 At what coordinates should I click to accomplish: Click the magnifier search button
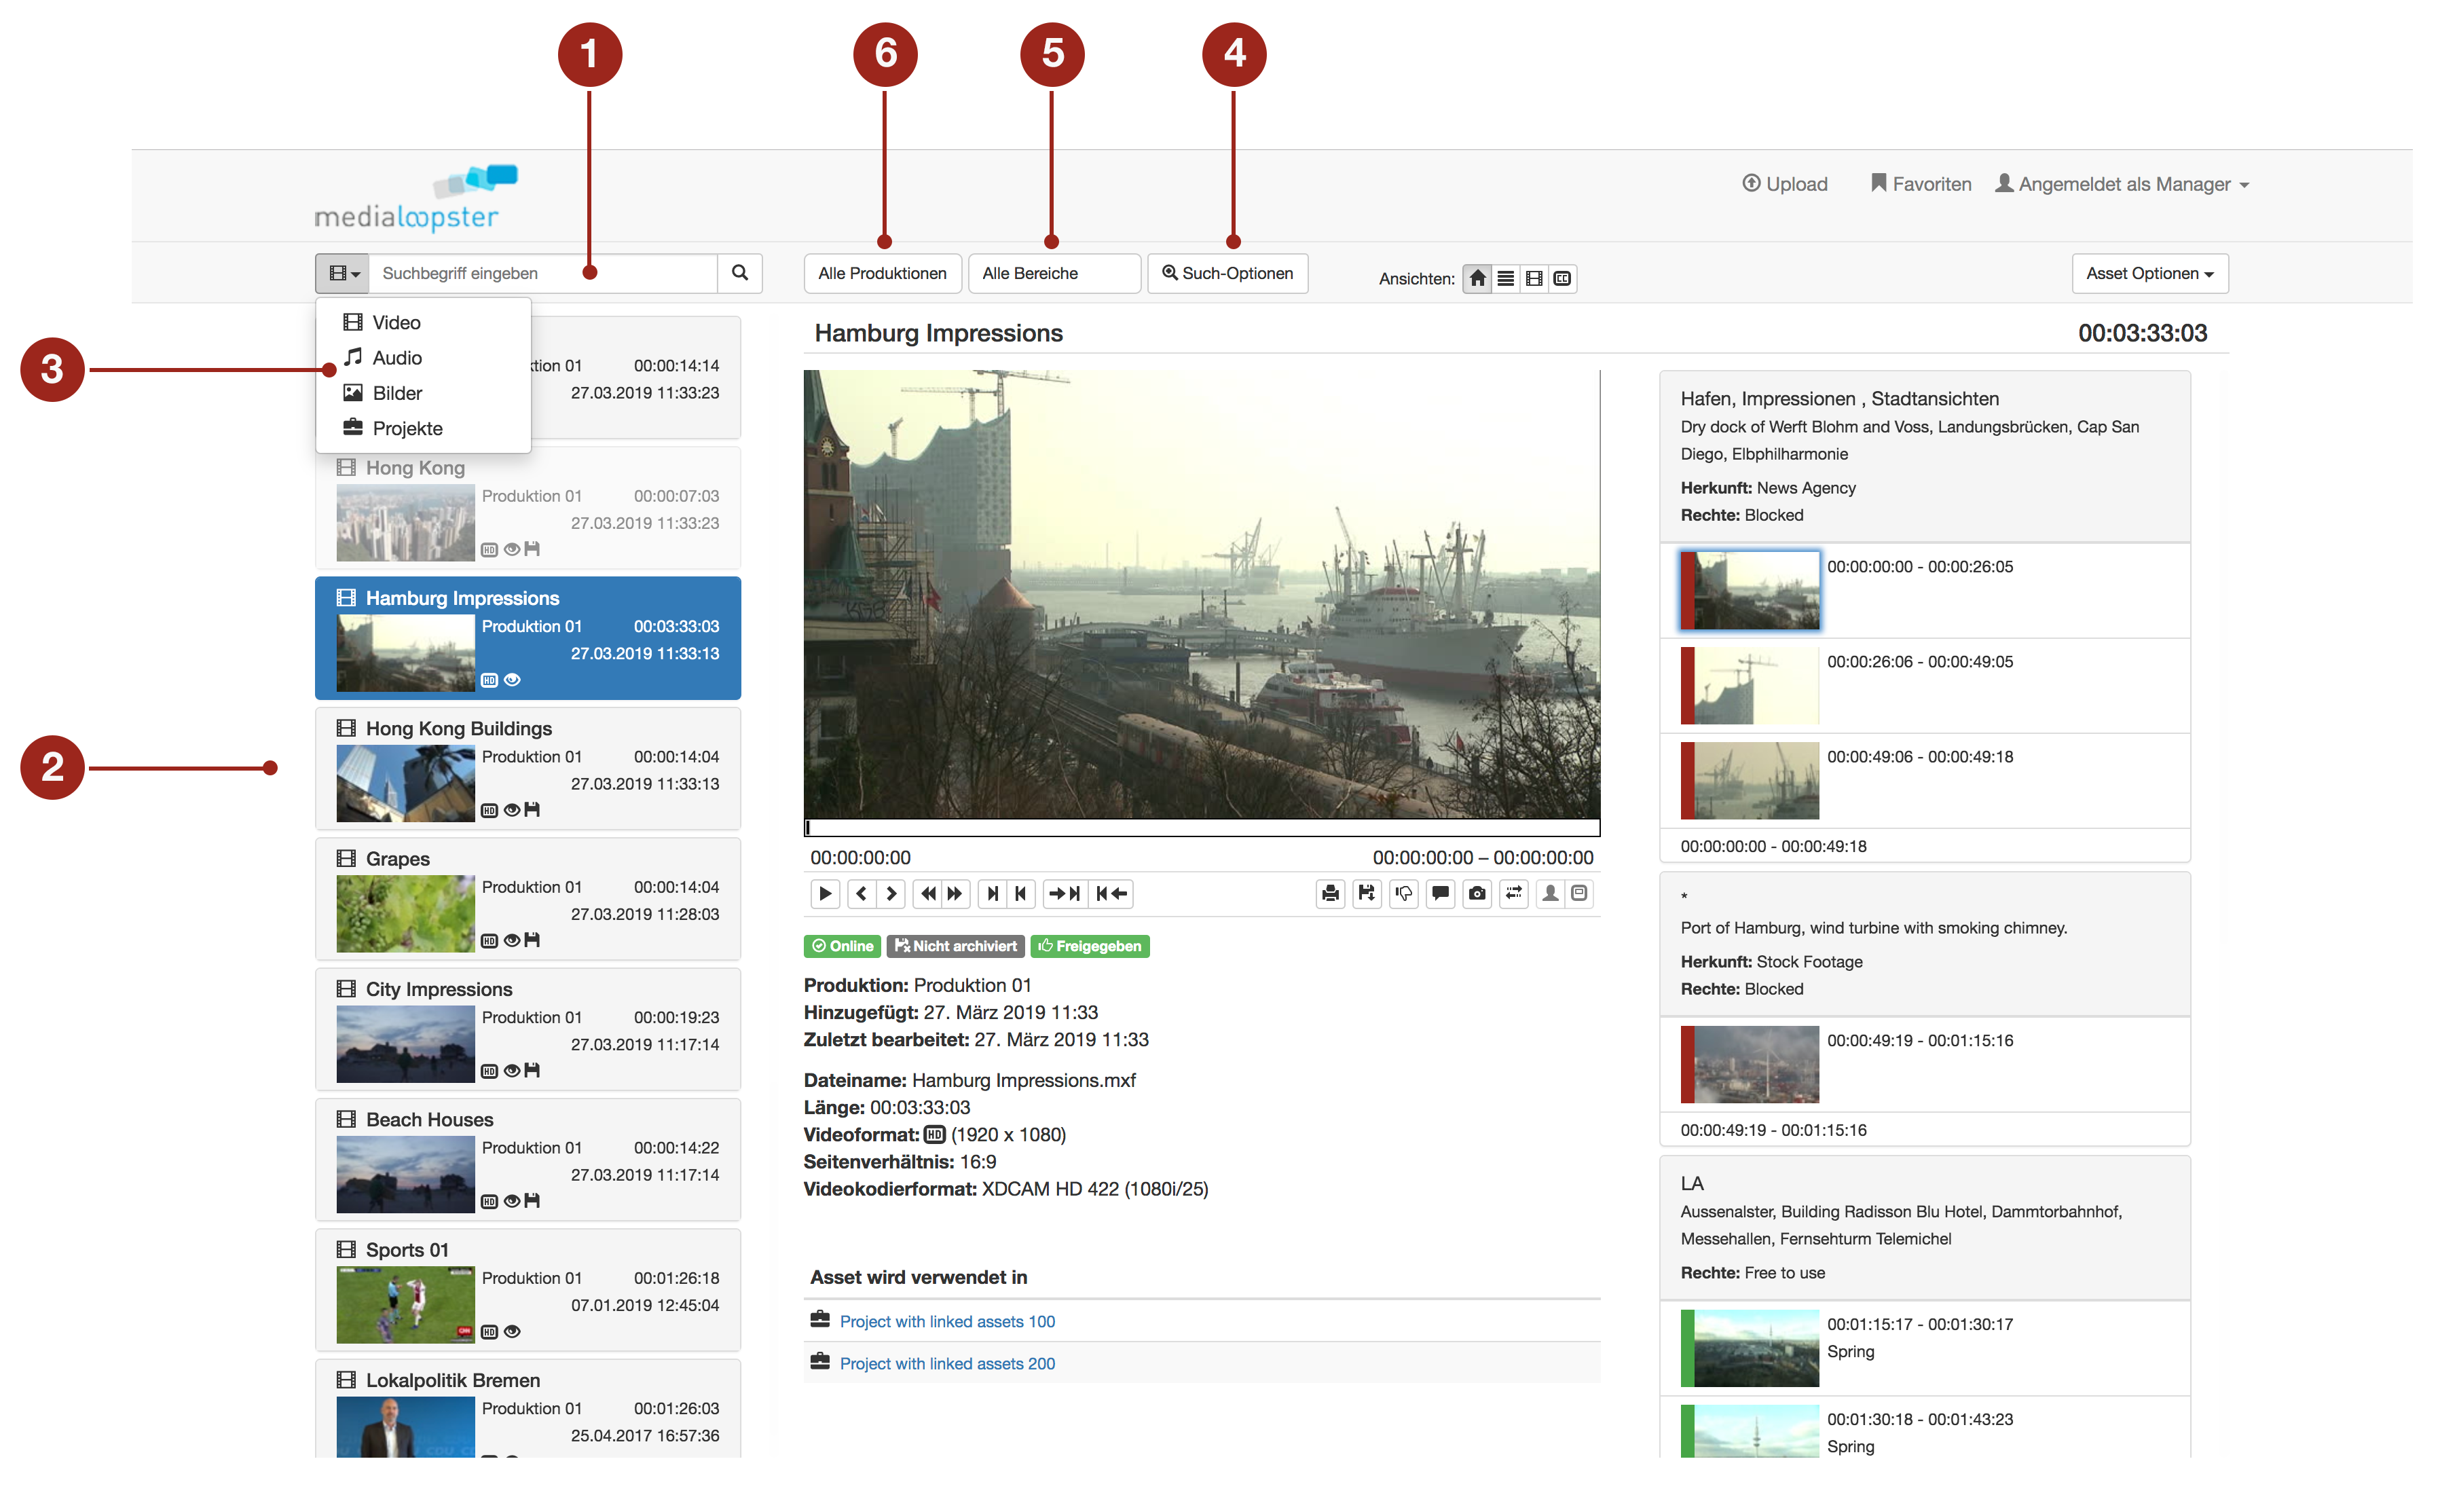click(x=739, y=273)
